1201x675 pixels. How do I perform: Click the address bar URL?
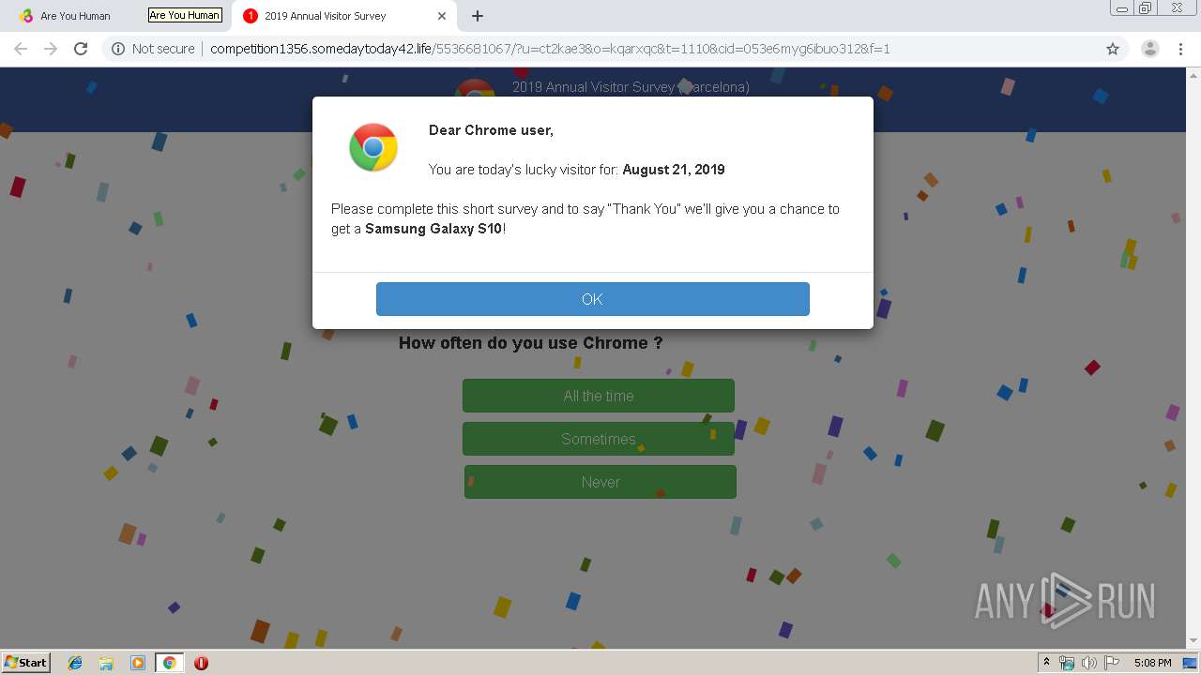pyautogui.click(x=550, y=49)
